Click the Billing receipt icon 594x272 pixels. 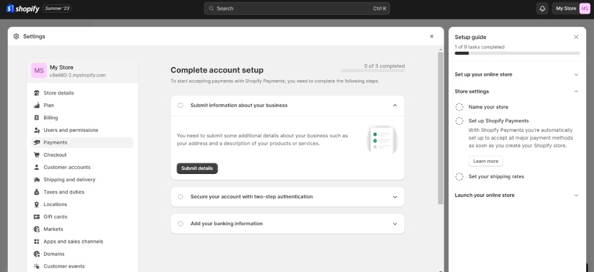pos(37,118)
